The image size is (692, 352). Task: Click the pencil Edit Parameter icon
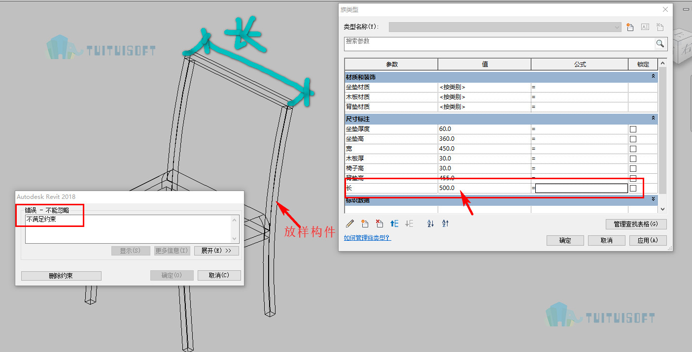click(350, 224)
